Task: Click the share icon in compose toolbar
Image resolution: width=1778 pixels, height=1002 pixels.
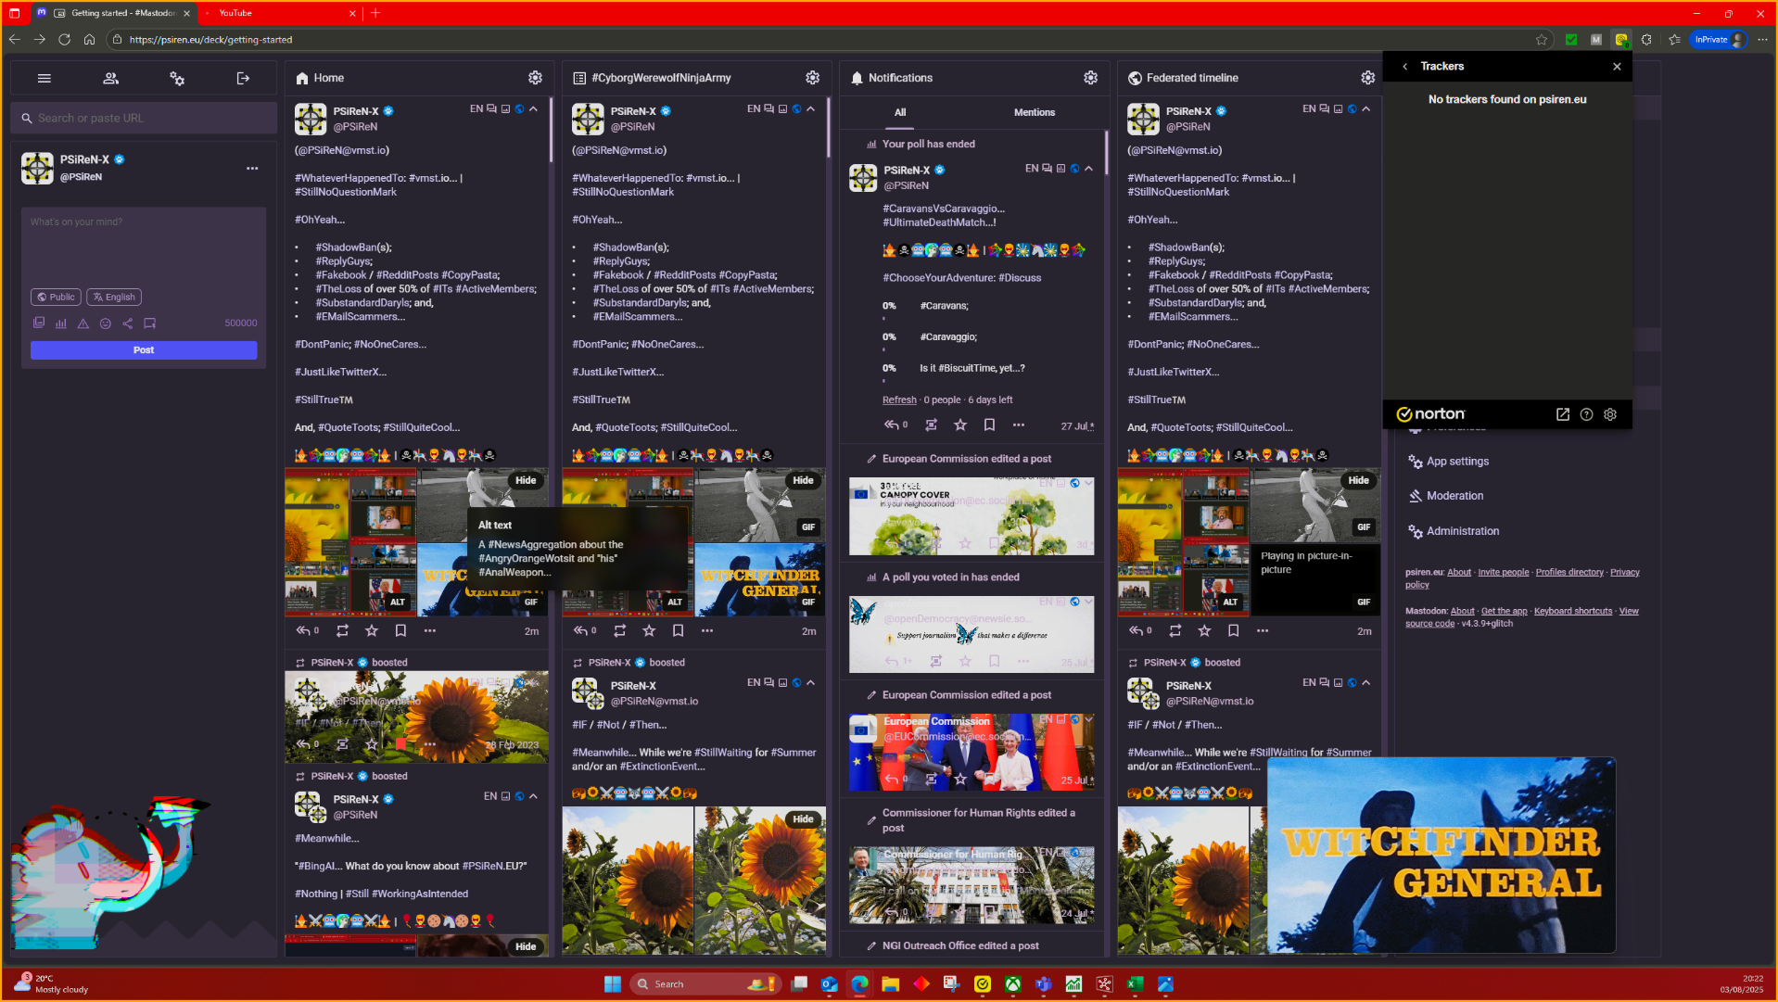Action: pos(127,323)
